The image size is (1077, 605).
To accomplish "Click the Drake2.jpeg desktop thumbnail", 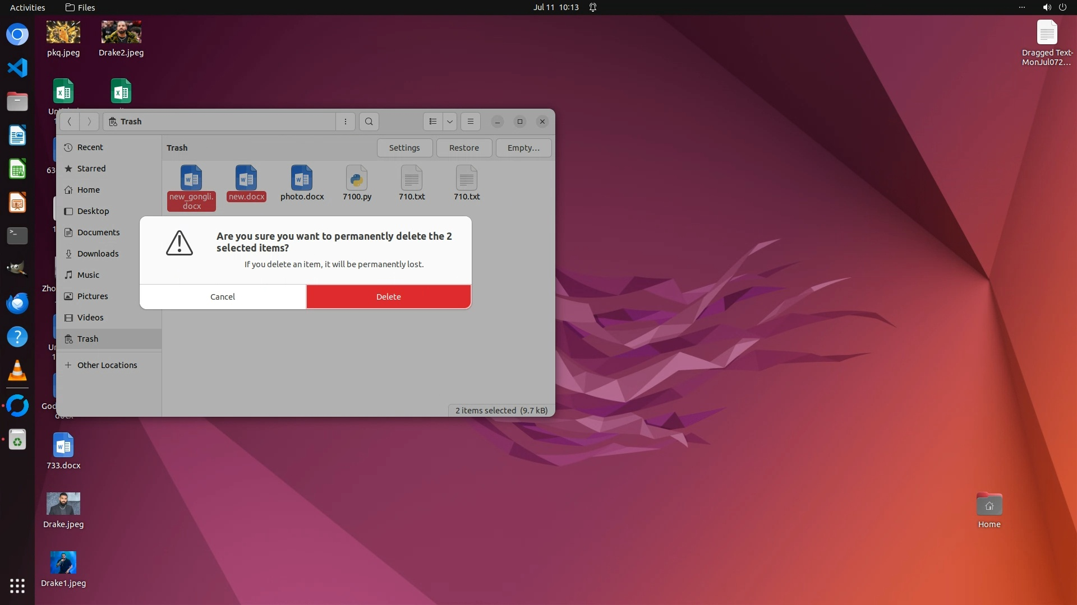I will [x=121, y=32].
